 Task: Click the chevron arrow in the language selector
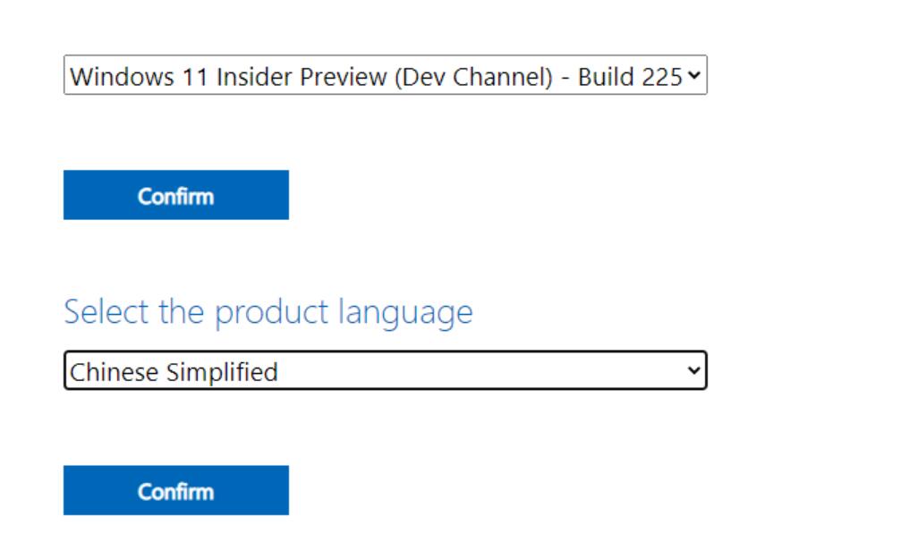(693, 371)
